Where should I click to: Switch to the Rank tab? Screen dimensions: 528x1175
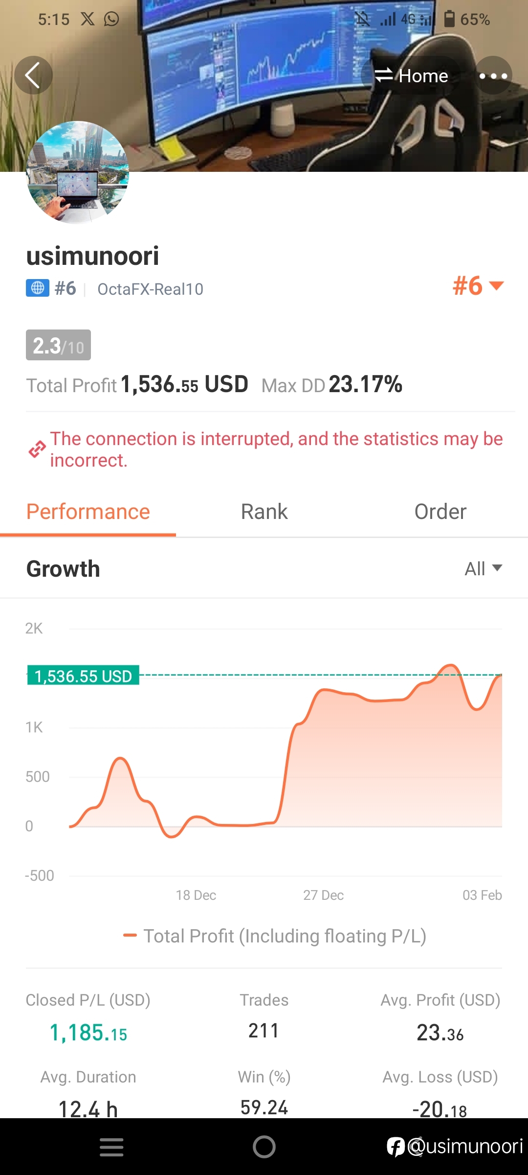tap(264, 512)
